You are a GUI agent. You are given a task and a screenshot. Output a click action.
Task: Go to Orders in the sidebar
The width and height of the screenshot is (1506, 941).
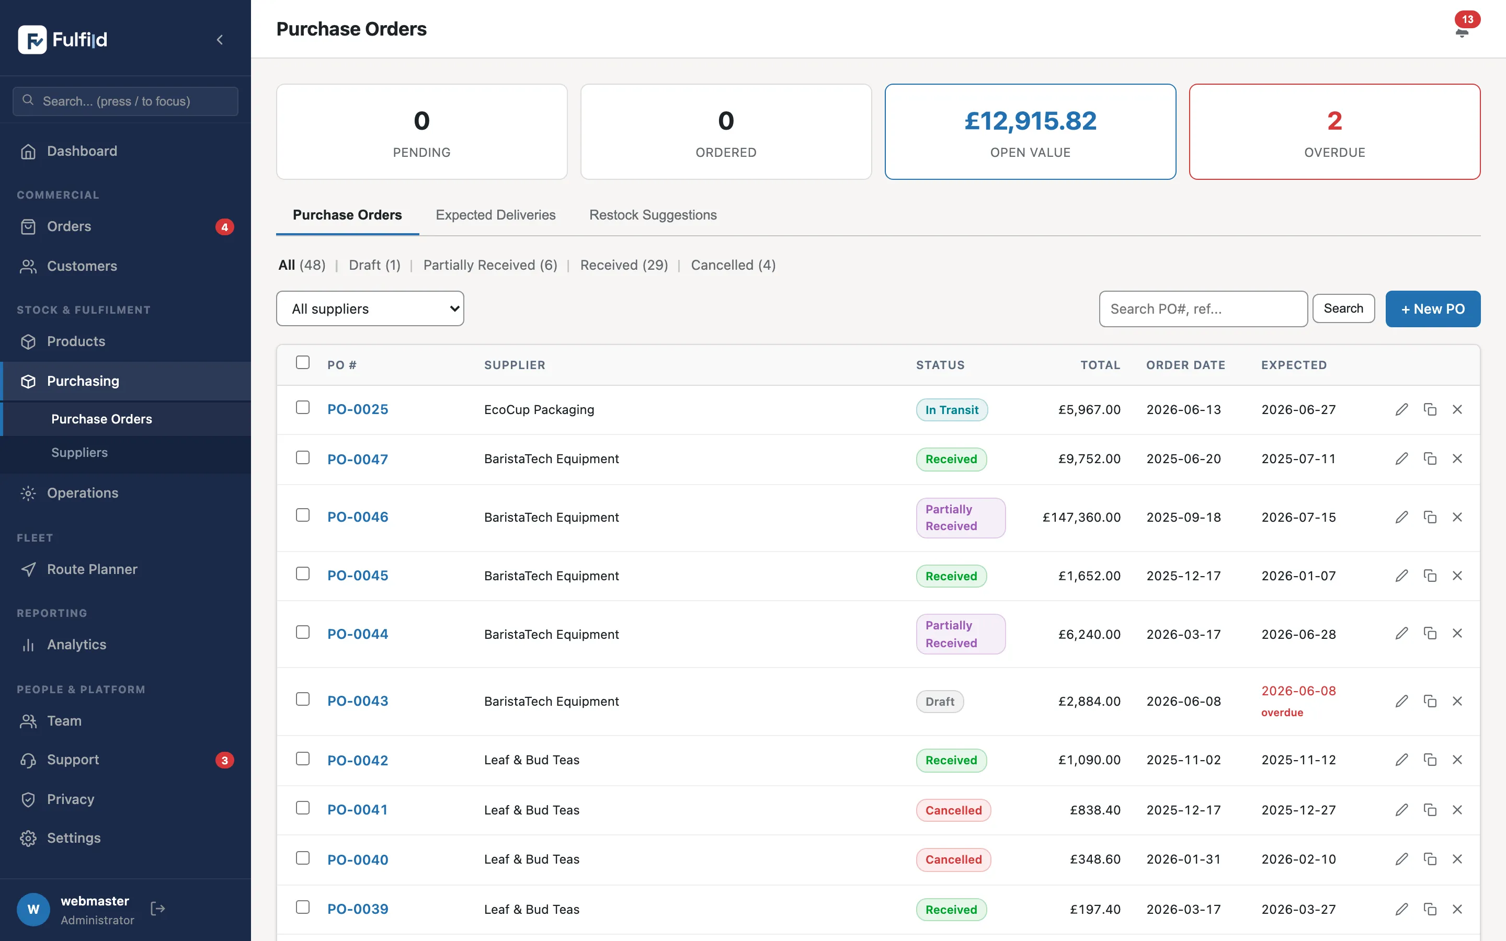pyautogui.click(x=125, y=226)
